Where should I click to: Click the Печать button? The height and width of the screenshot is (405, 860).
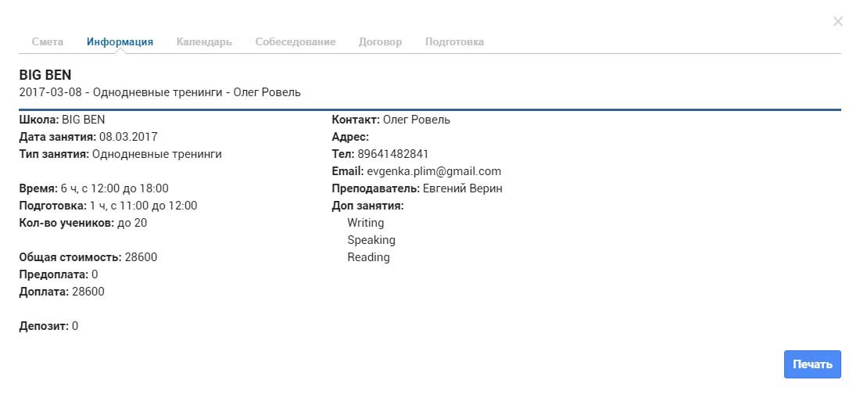812,364
